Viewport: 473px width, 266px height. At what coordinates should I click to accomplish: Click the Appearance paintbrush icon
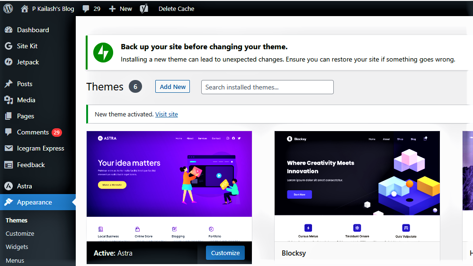(x=9, y=202)
